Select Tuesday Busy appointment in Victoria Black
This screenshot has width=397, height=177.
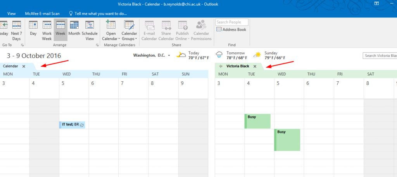click(257, 121)
